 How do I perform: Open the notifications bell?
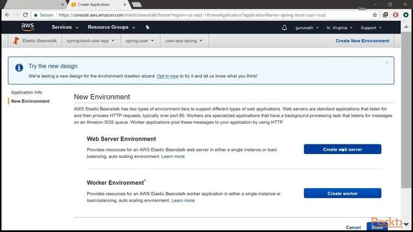tap(284, 28)
